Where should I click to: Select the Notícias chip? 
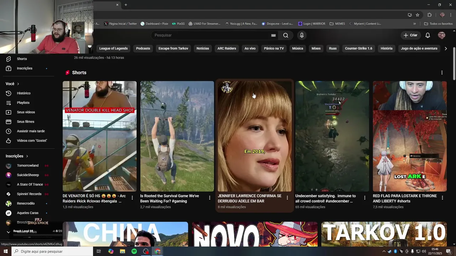point(203,48)
